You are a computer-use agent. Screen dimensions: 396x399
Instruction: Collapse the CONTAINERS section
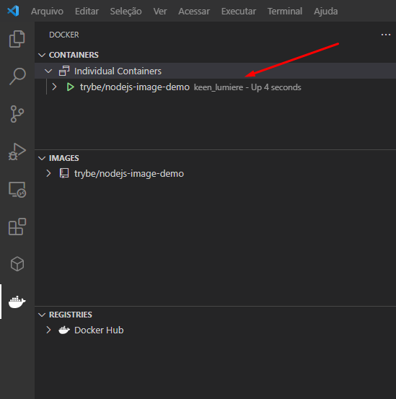click(42, 55)
